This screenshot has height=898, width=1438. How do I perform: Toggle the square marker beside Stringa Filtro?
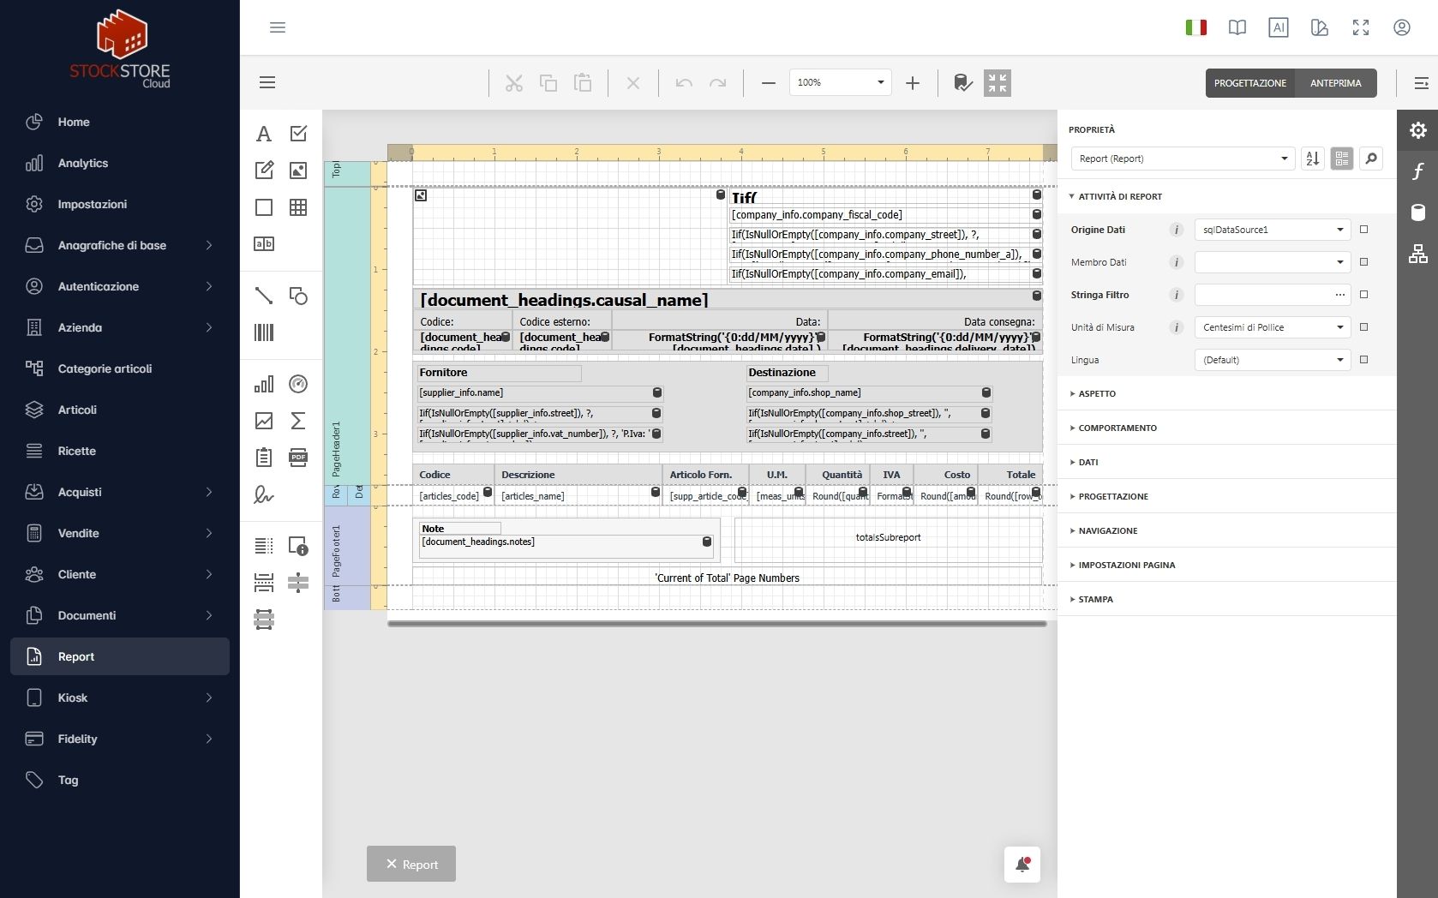click(1363, 295)
